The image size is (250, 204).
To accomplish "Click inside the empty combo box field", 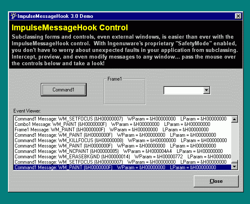I will point(183,90).
